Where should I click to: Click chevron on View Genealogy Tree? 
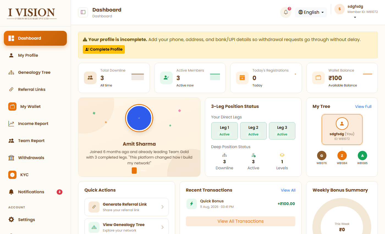(x=163, y=227)
